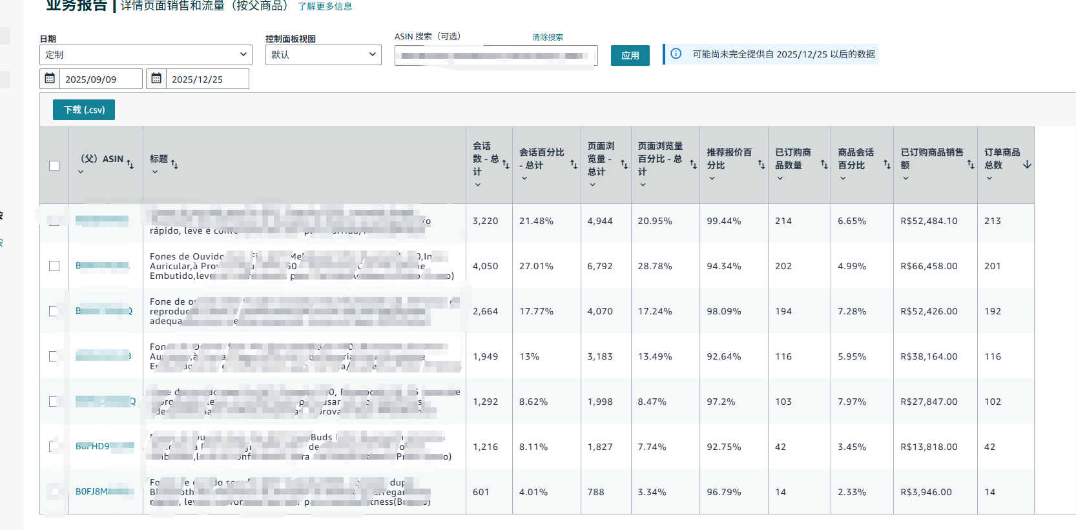Click the 应用 button

point(630,56)
